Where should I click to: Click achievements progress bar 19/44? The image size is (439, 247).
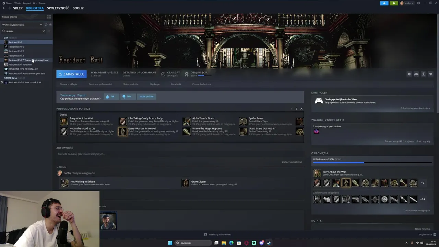(x=372, y=163)
